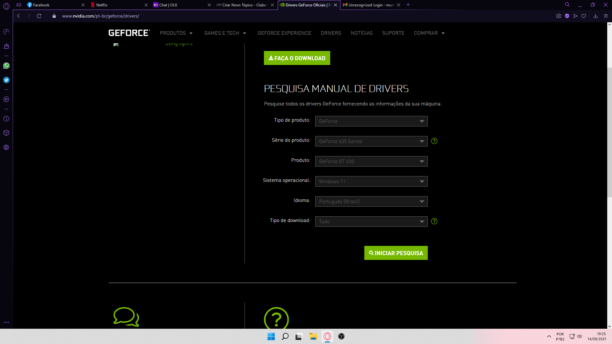
Task: Open Extensions cube icon in sidebar
Action: tap(6, 133)
